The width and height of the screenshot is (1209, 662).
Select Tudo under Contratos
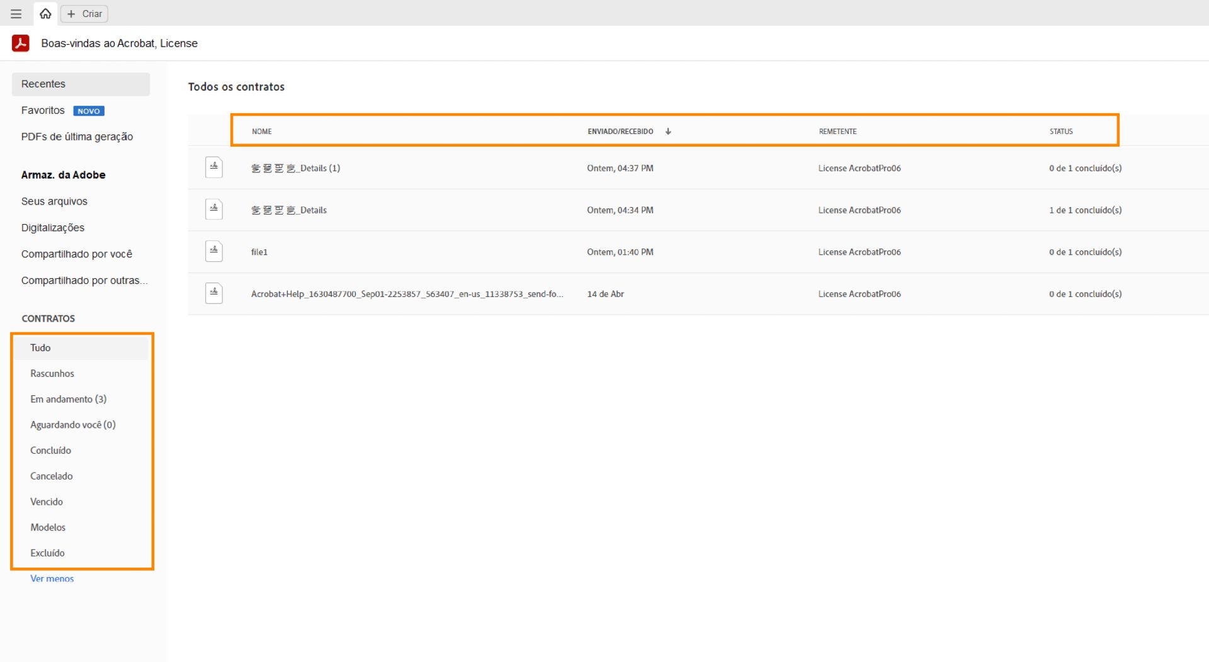pos(82,348)
